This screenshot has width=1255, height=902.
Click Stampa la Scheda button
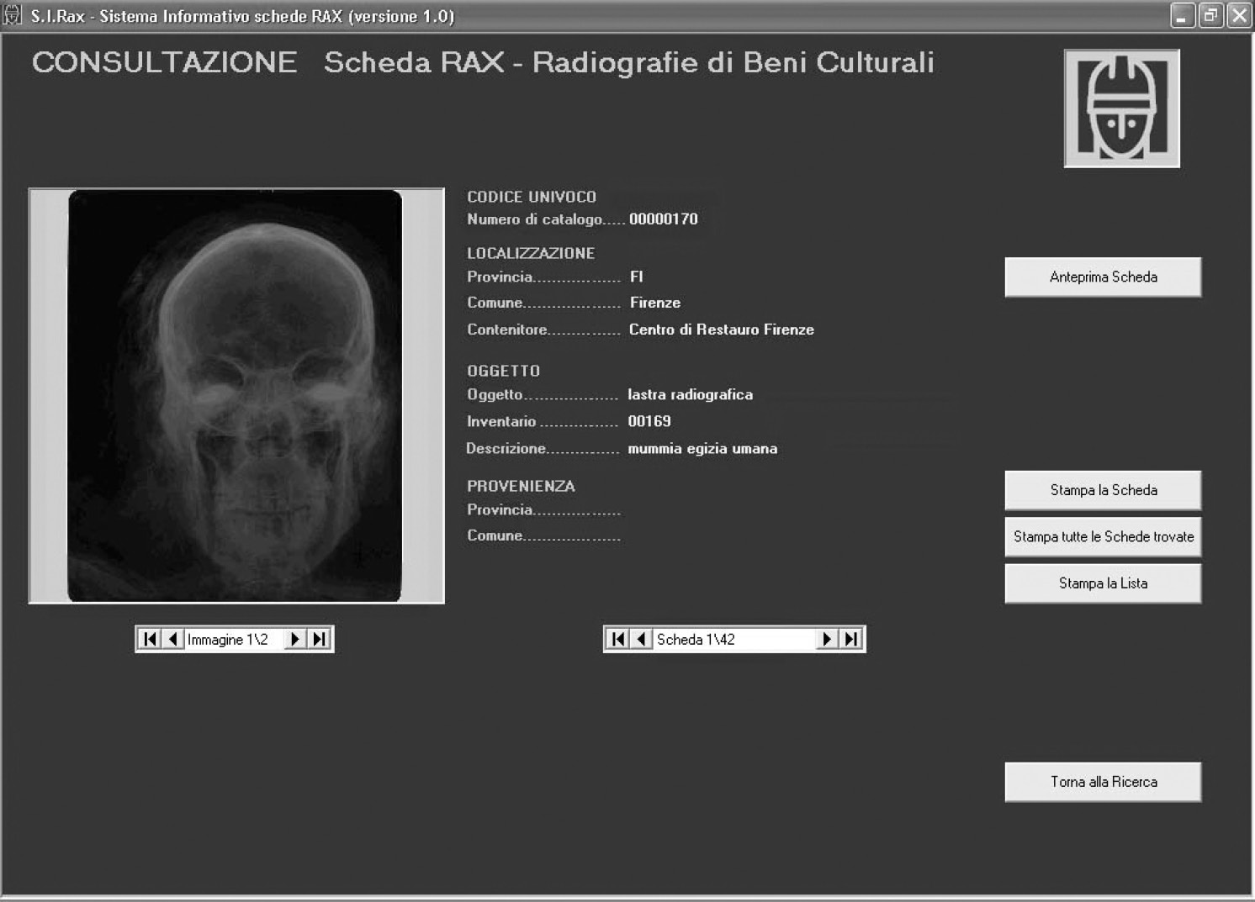[x=1103, y=490]
